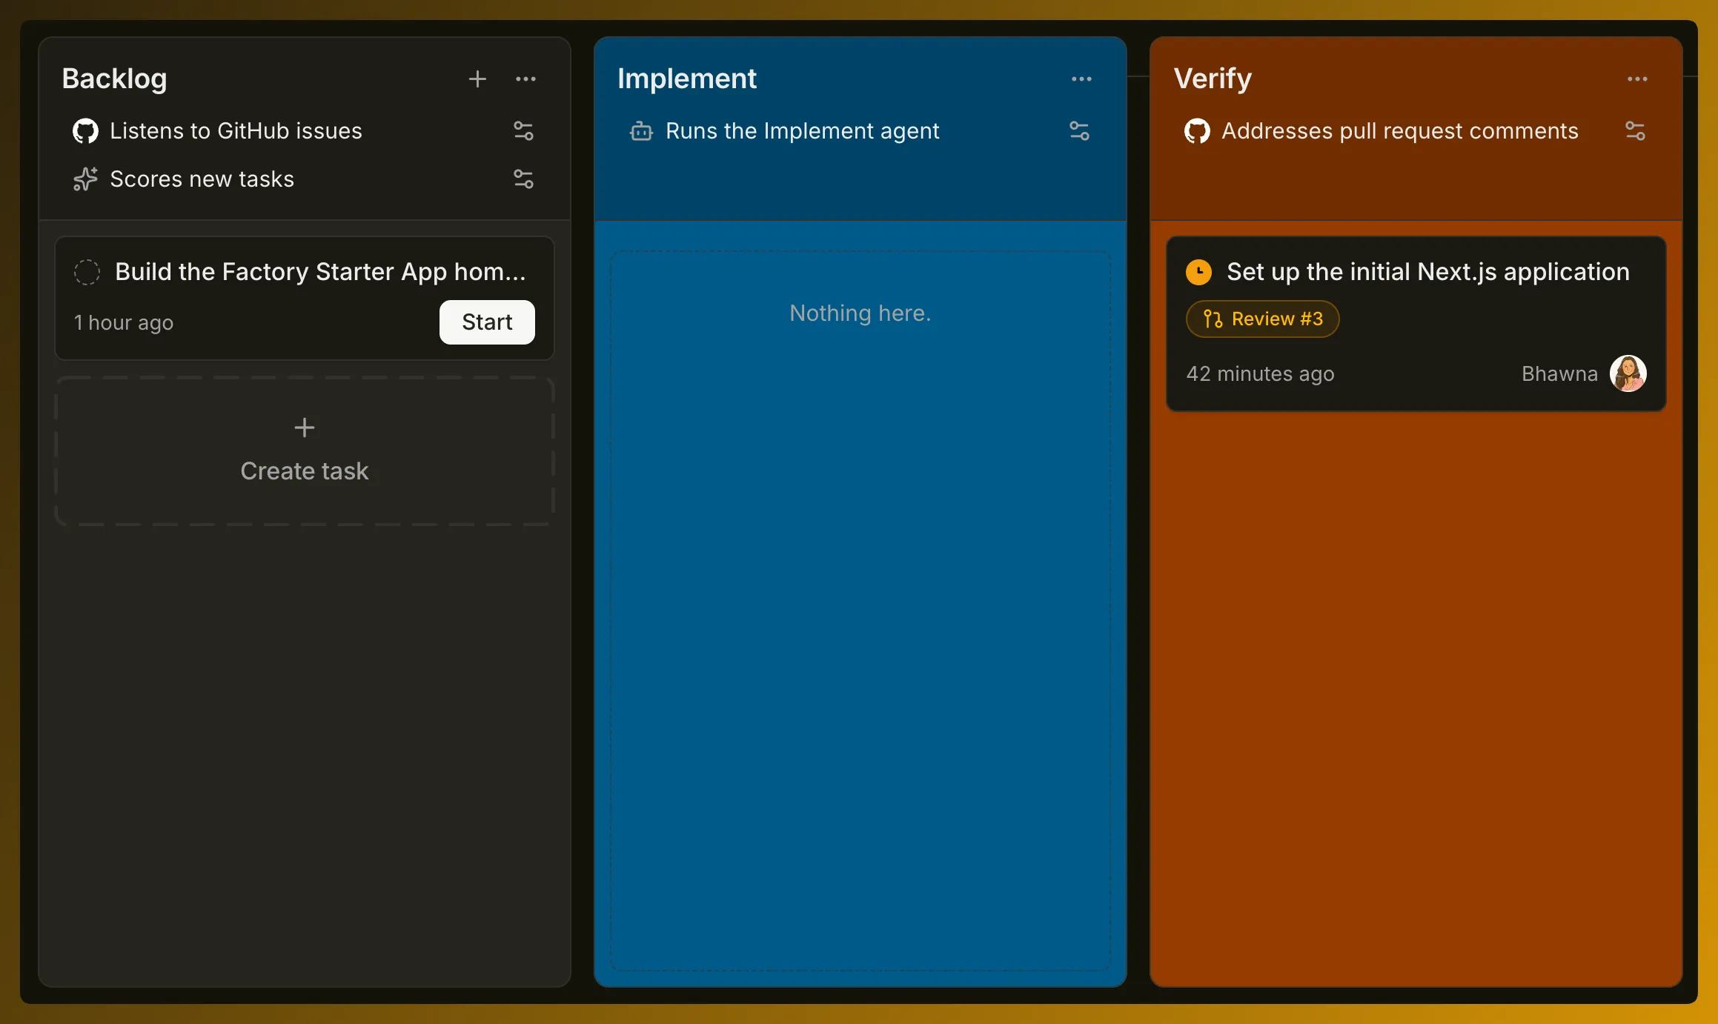
Task: Open settings for Runs the Implement agent
Action: (x=1079, y=131)
